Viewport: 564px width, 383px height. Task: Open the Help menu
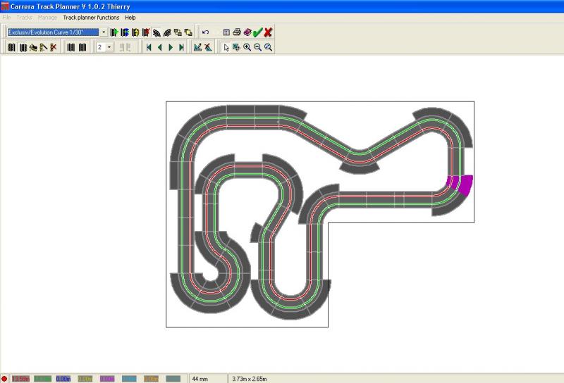[130, 17]
